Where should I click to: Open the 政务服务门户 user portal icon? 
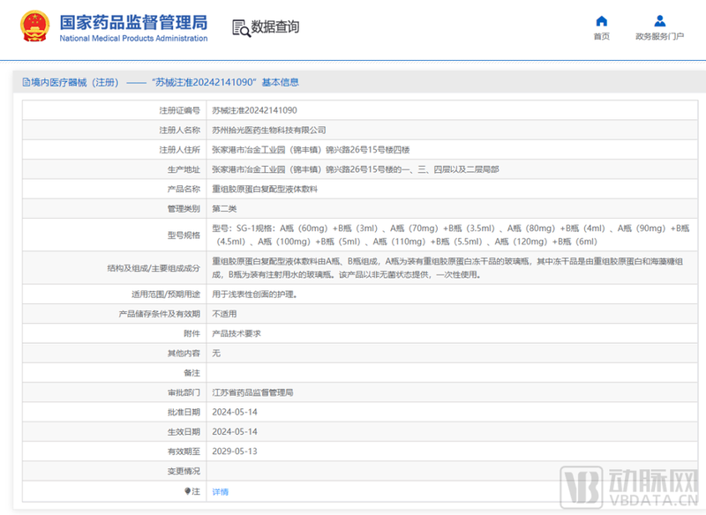click(x=659, y=21)
